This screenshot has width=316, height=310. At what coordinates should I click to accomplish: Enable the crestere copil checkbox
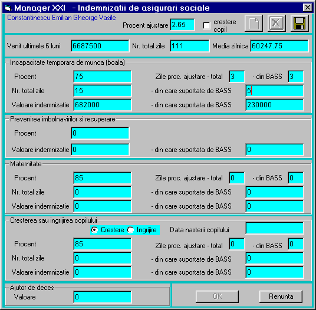click(x=206, y=25)
